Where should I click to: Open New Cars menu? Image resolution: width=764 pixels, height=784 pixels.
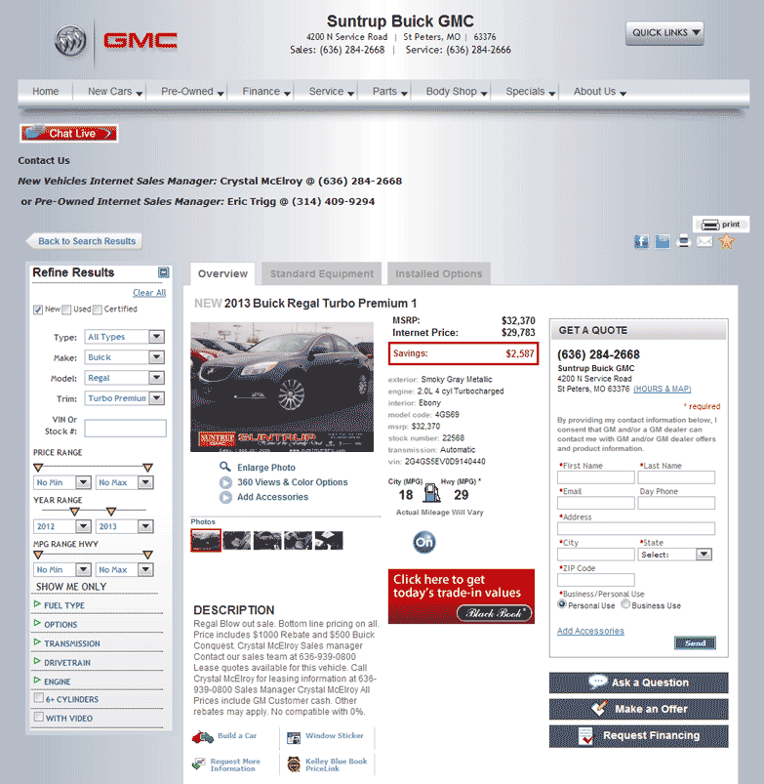[115, 92]
